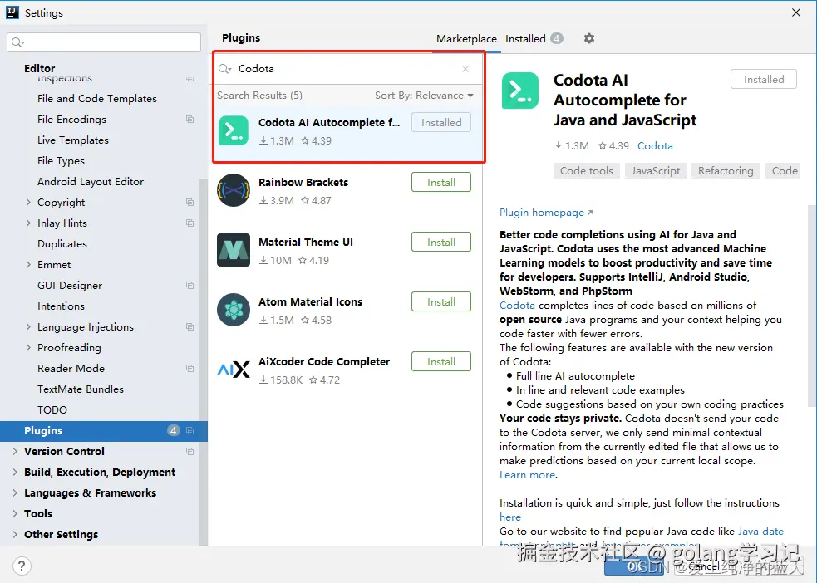The height and width of the screenshot is (583, 817).
Task: Select Duplicates in Editor tree
Action: coord(62,243)
